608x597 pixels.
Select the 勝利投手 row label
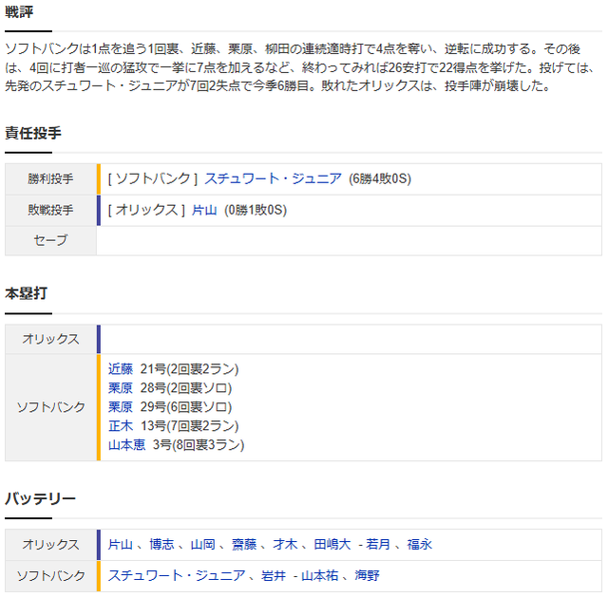50,179
